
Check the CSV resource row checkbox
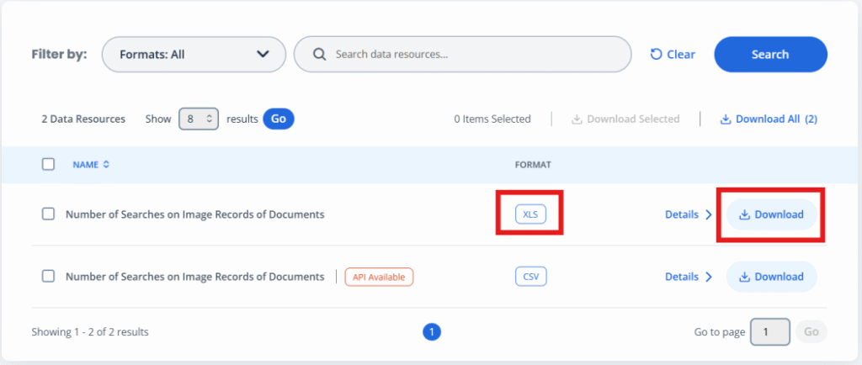coord(49,277)
